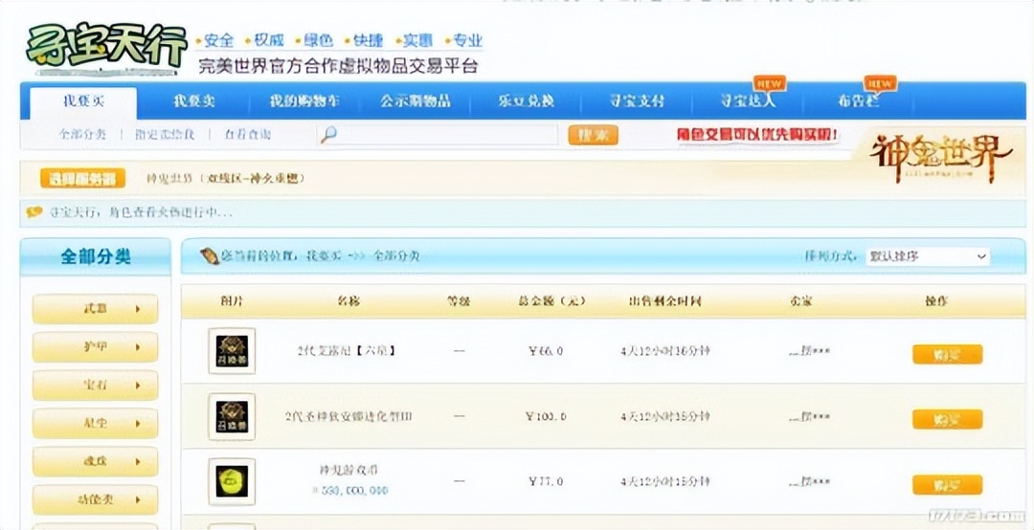Screen dimensions: 1034x530
Task: Click the buy button for ¥77.0 item
Action: (x=947, y=485)
